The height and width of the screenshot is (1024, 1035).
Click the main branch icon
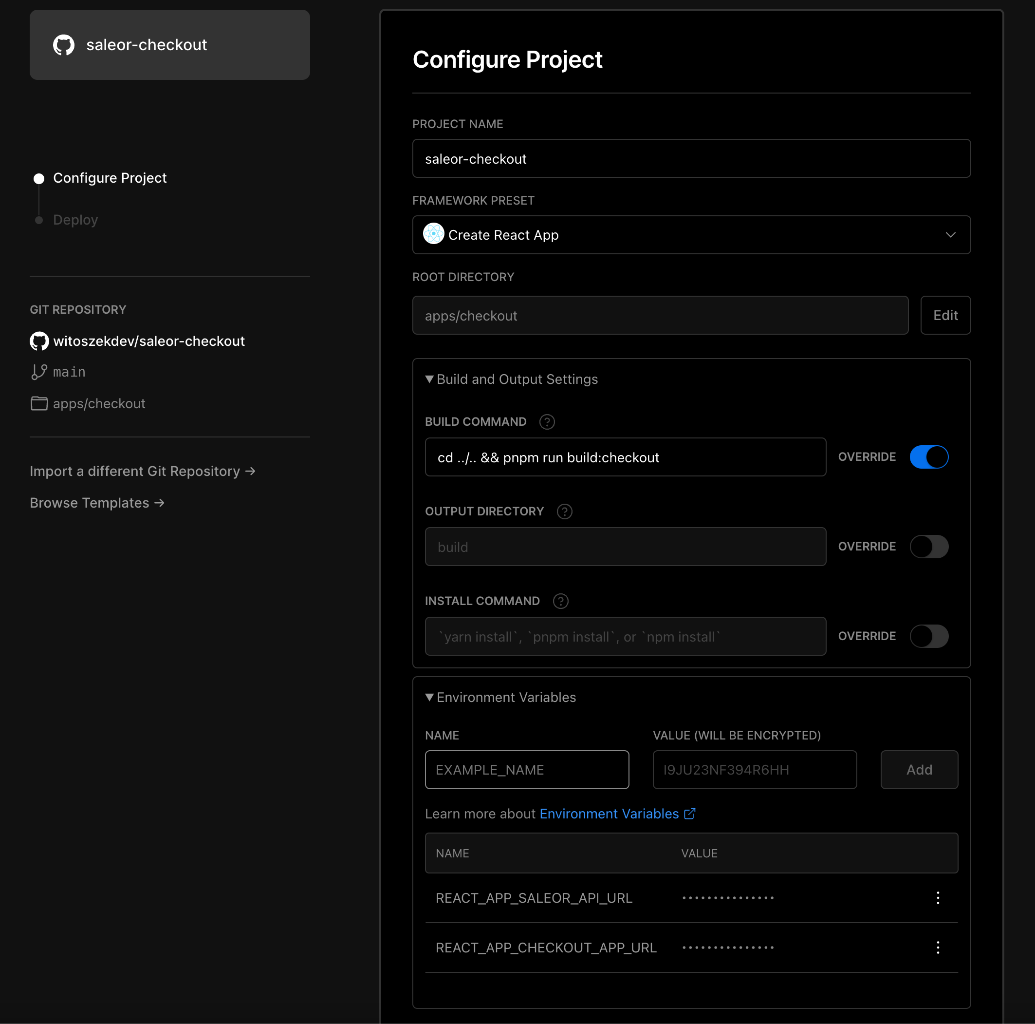pos(39,372)
